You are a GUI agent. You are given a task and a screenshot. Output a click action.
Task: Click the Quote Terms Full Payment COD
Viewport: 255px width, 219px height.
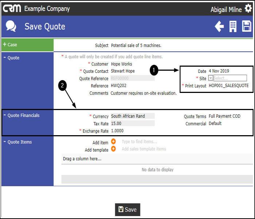pos(224,116)
